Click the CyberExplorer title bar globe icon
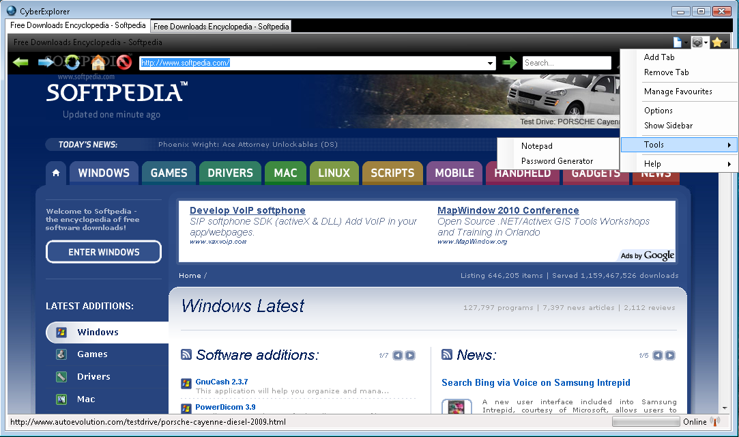The height and width of the screenshot is (437, 739). (x=12, y=10)
